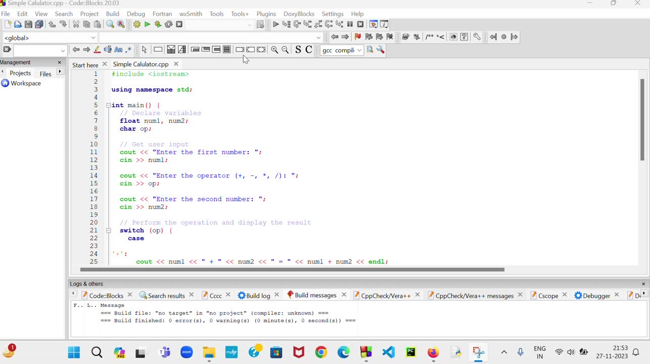650x364 pixels.
Task: Close the Simple Calulator.cpp tab
Action: pos(176,64)
